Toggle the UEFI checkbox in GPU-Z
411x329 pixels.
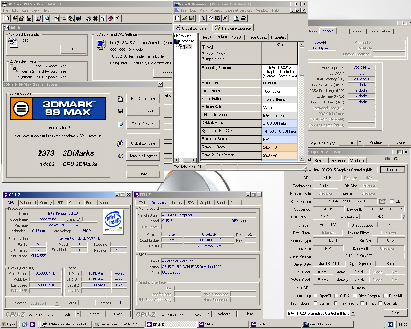(x=391, y=201)
